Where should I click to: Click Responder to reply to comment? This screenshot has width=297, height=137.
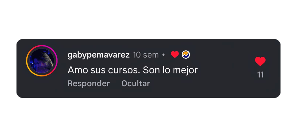point(89,83)
